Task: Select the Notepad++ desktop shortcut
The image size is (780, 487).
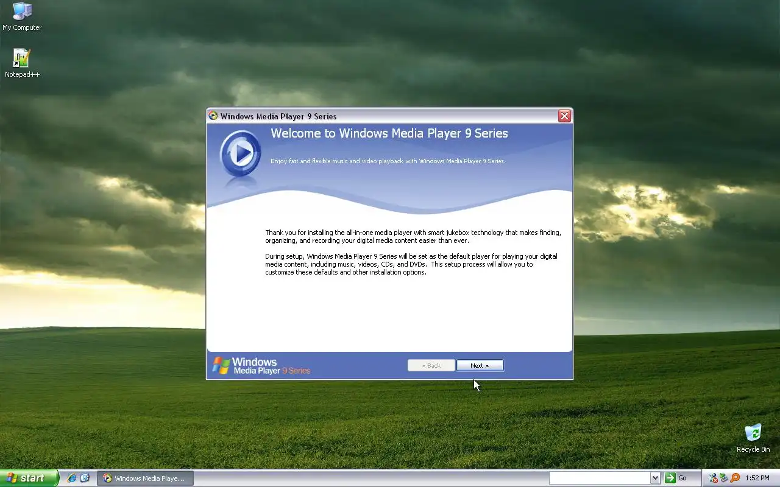Action: (x=22, y=63)
